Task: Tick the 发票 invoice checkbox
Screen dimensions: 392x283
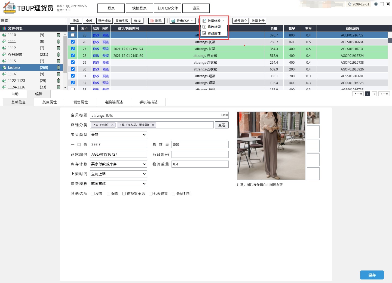Action: pos(93,194)
